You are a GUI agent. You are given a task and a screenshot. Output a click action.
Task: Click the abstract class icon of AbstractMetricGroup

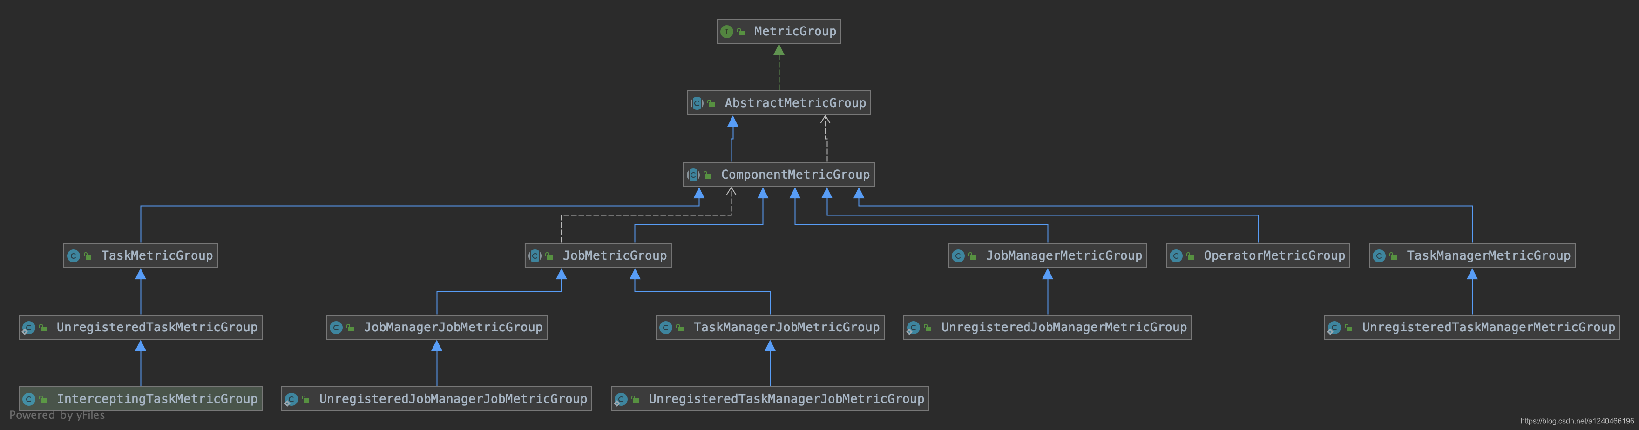tap(698, 103)
